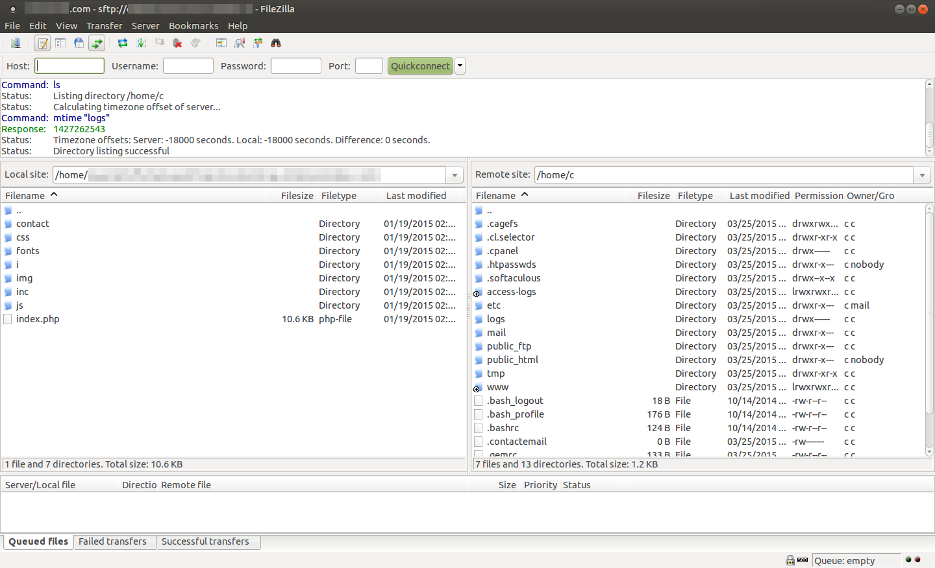
Task: Refresh the file and folder lists
Action: 123,43
